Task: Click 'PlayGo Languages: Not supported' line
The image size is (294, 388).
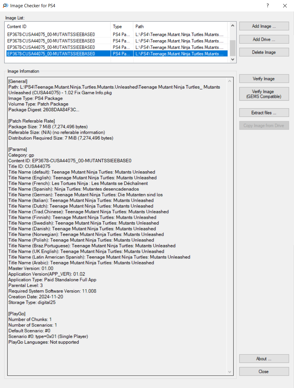Action: point(44,342)
